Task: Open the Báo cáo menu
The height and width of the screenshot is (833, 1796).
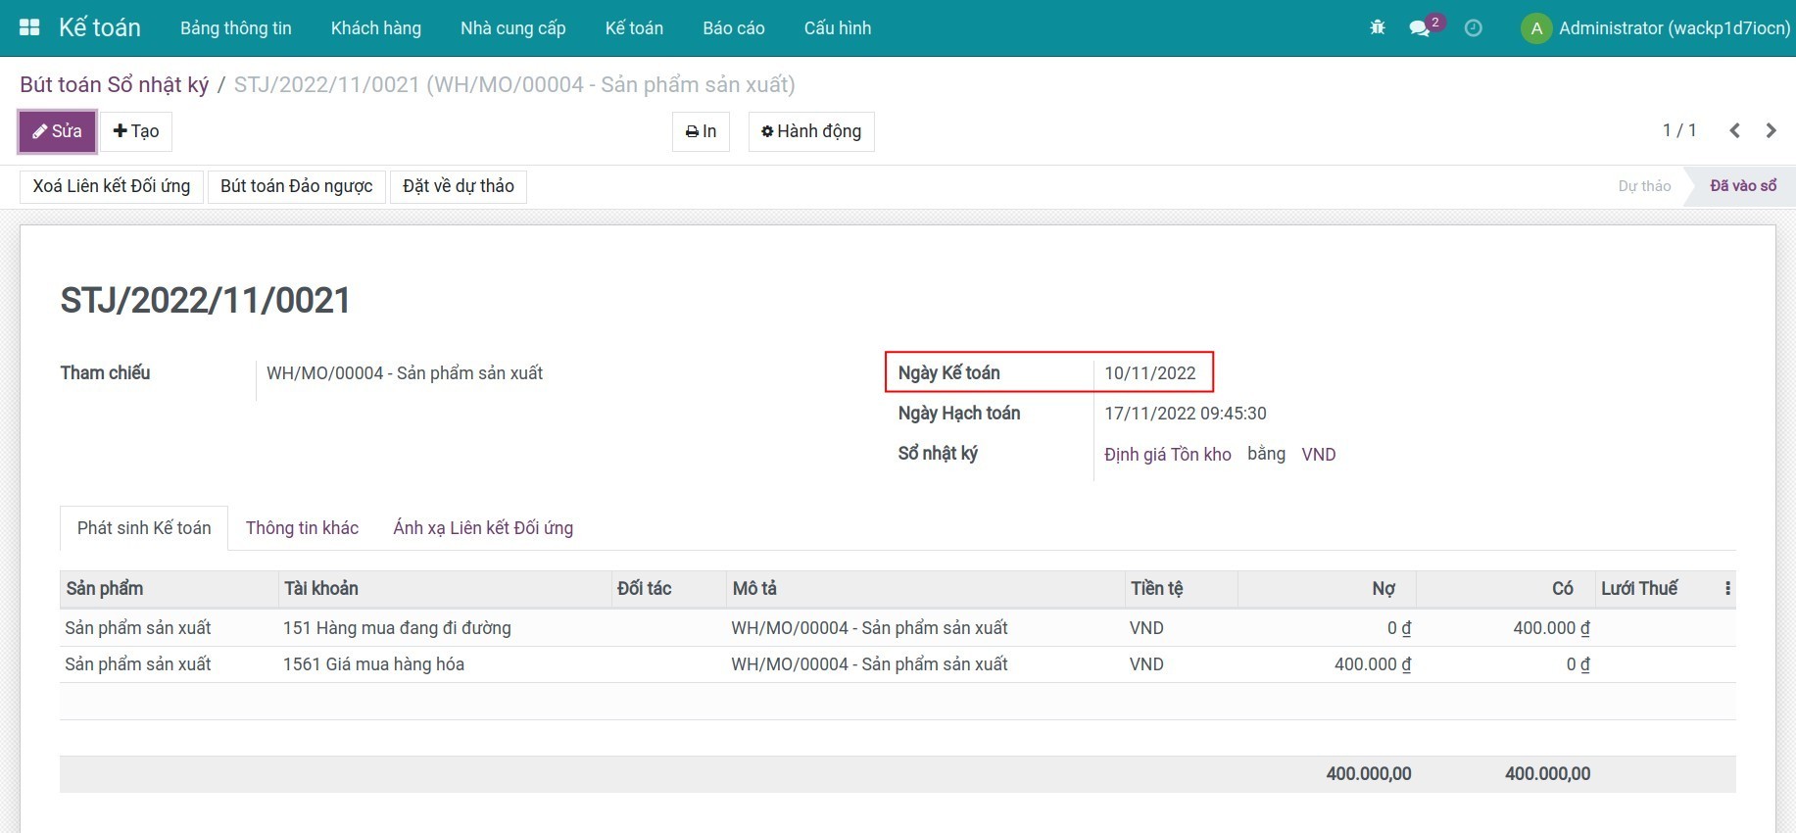Action: (x=733, y=28)
